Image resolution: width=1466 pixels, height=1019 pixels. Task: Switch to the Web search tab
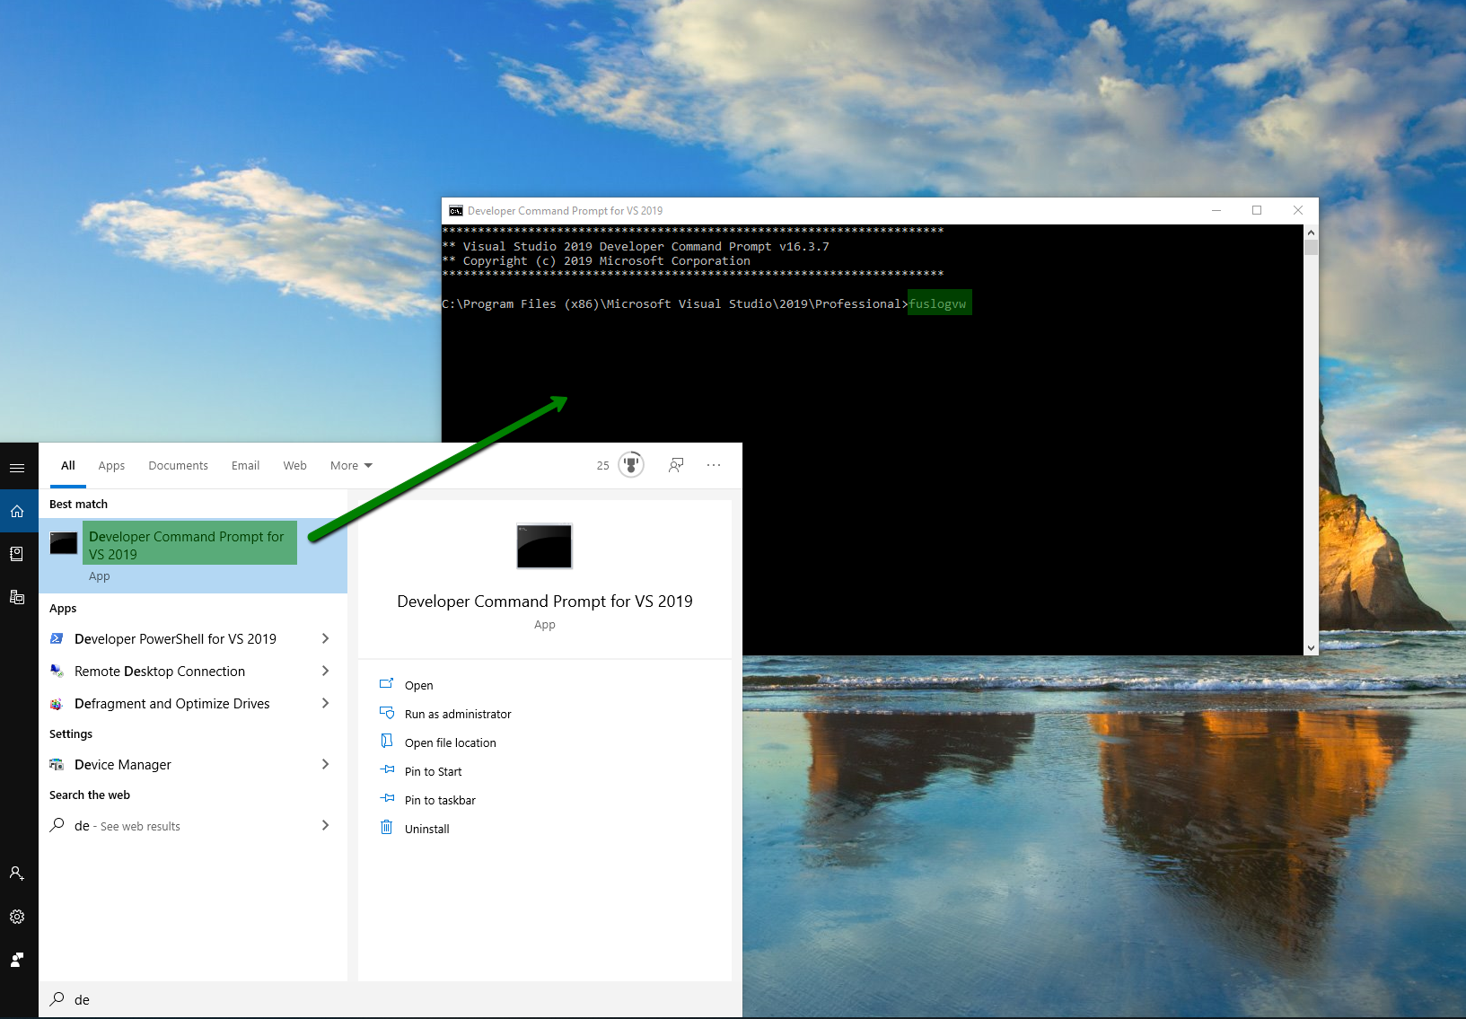click(x=294, y=465)
